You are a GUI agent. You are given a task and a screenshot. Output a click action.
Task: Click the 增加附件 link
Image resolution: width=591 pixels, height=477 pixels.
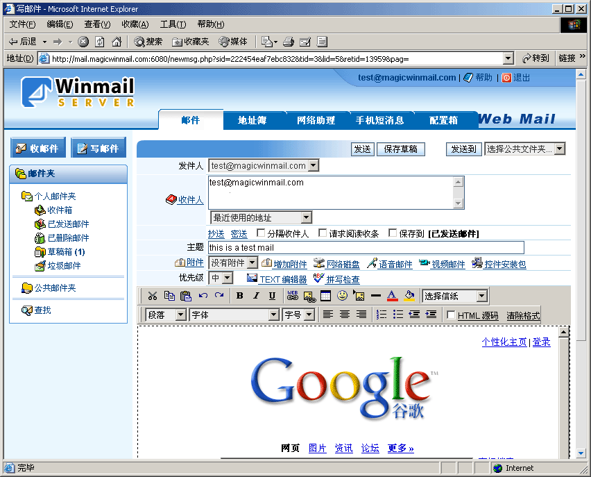point(290,264)
